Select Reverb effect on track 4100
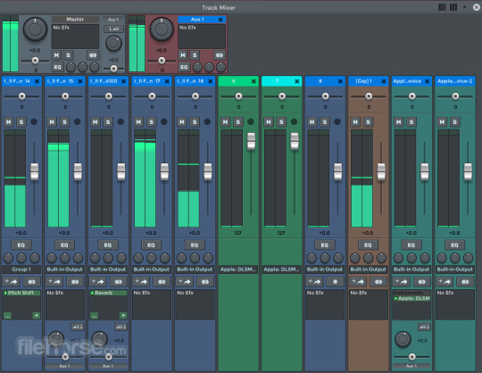The image size is (482, 373). coord(108,293)
